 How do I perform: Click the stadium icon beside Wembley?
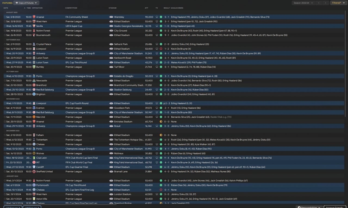pyautogui.click(x=111, y=17)
